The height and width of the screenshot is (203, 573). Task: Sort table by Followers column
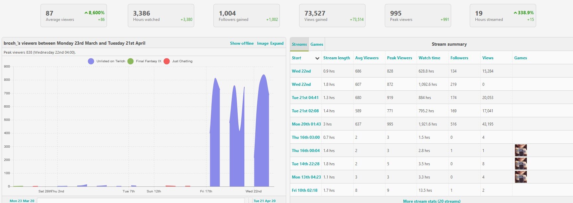pos(459,58)
